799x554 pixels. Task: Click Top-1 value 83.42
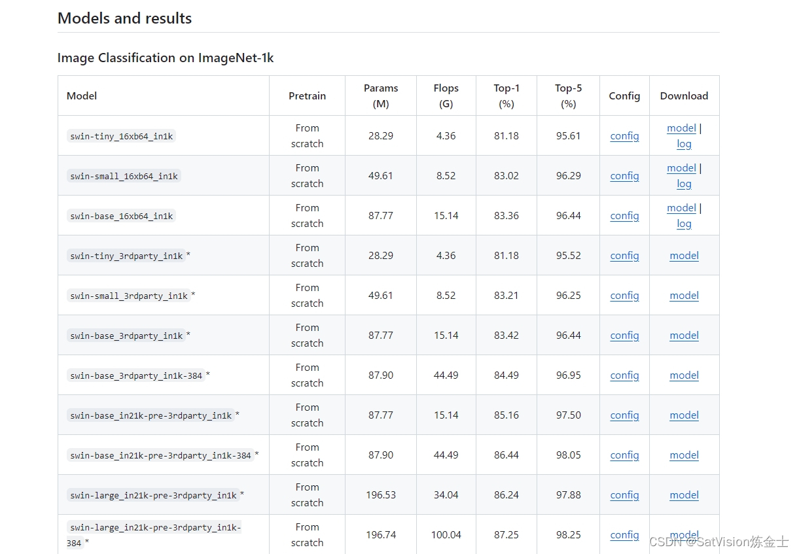[506, 336]
